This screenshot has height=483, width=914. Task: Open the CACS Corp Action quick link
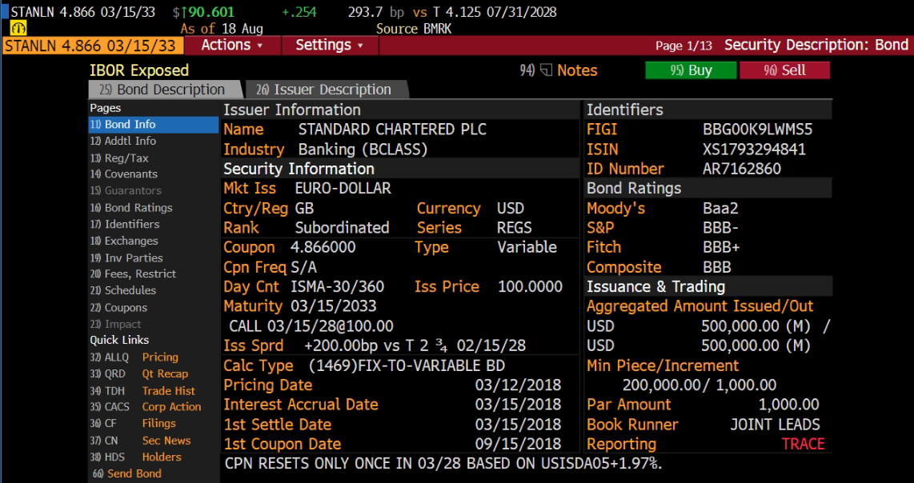click(x=146, y=407)
